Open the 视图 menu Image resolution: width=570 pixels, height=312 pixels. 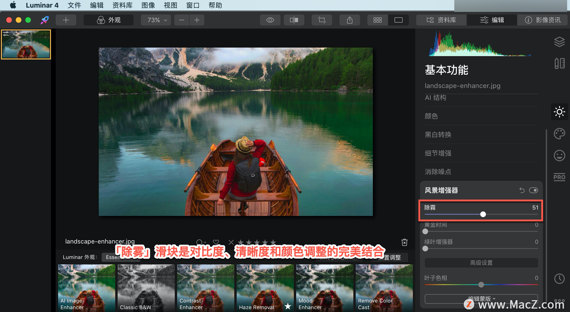[170, 5]
